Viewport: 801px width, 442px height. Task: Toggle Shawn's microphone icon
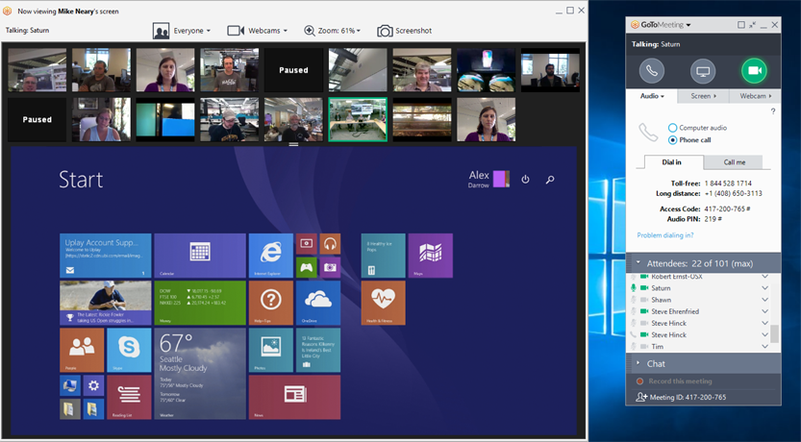click(634, 300)
